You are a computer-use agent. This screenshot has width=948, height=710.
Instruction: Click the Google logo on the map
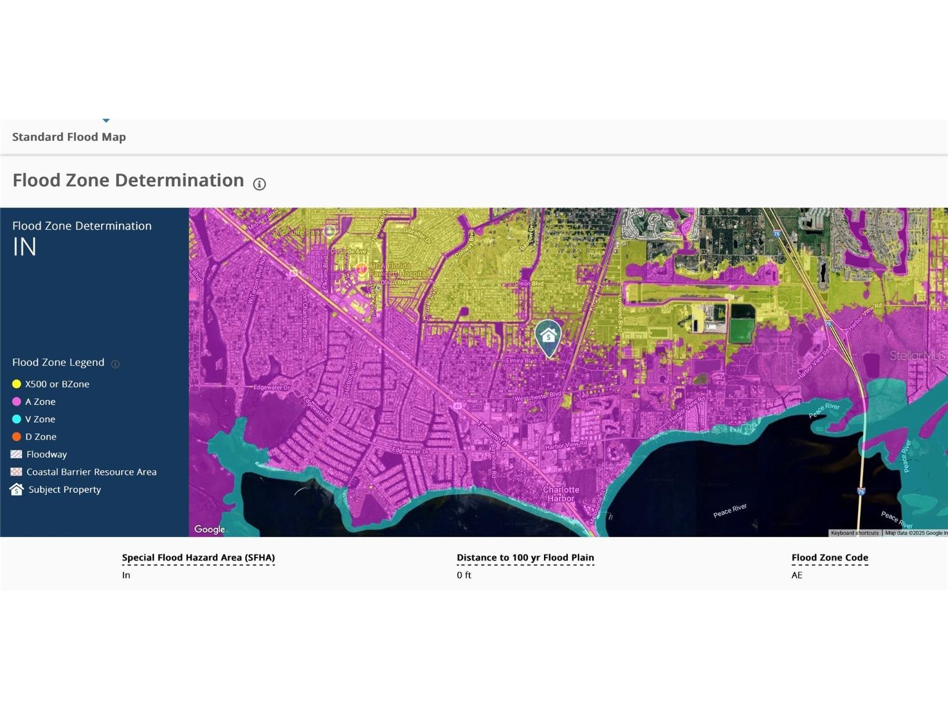click(x=209, y=529)
